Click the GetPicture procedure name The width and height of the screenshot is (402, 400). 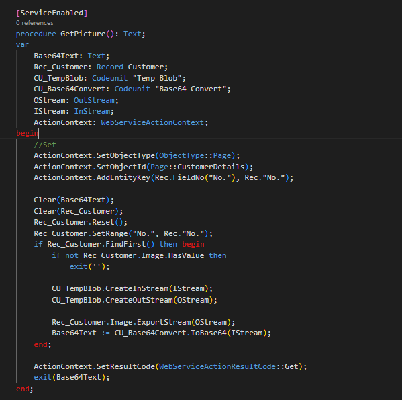coord(83,34)
